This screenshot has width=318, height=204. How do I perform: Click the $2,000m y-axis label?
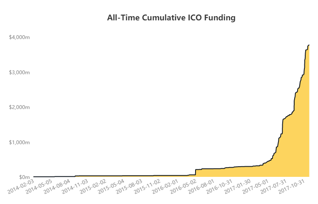click(19, 107)
